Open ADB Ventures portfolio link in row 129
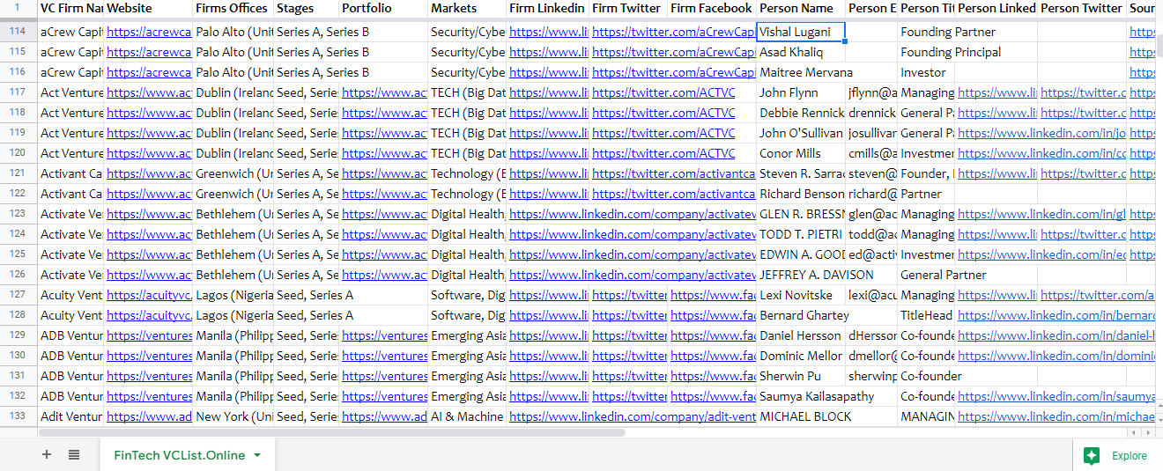The image size is (1163, 471). coord(384,335)
